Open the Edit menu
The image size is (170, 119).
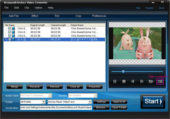point(16,8)
